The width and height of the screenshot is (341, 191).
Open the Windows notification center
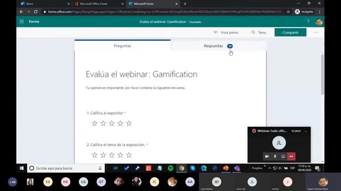tap(318, 168)
